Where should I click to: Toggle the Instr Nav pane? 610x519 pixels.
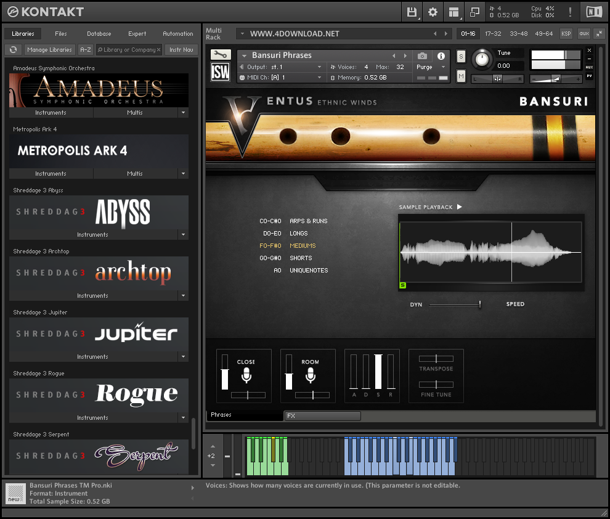[x=181, y=50]
